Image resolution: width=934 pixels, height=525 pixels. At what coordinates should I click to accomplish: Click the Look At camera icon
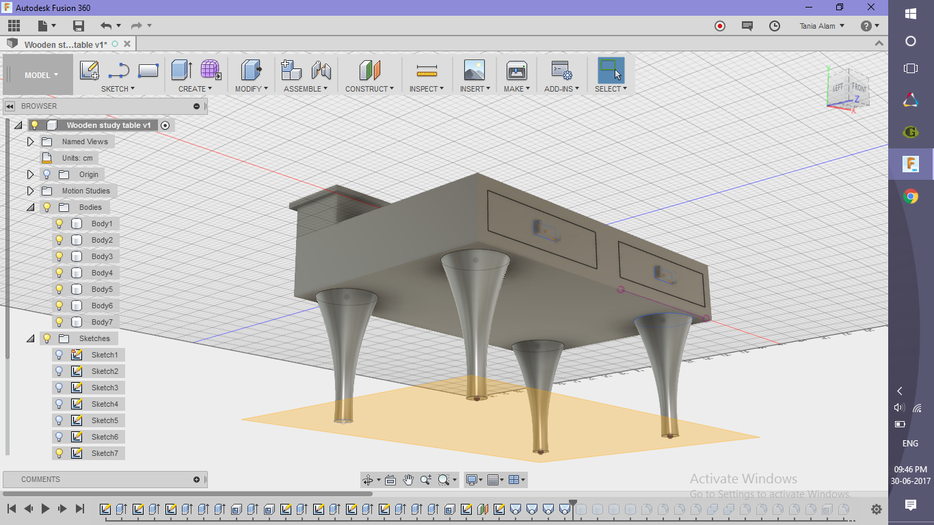(x=390, y=480)
